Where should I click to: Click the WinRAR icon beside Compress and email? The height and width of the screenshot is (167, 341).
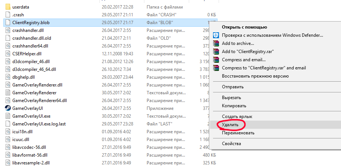[x=216, y=60]
